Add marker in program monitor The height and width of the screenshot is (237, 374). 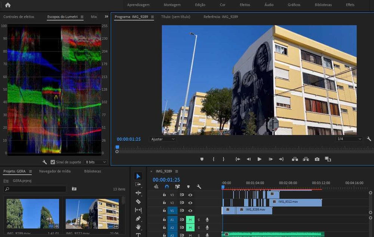coord(202,159)
